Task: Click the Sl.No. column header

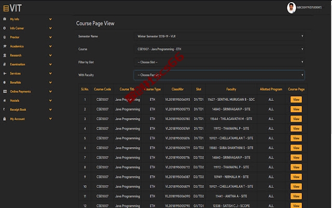Action: 85,89
